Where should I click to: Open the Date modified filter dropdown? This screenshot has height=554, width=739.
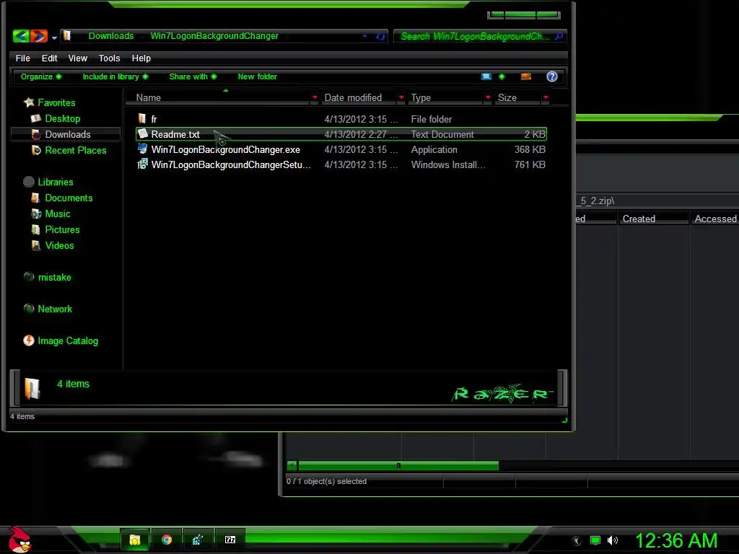401,98
